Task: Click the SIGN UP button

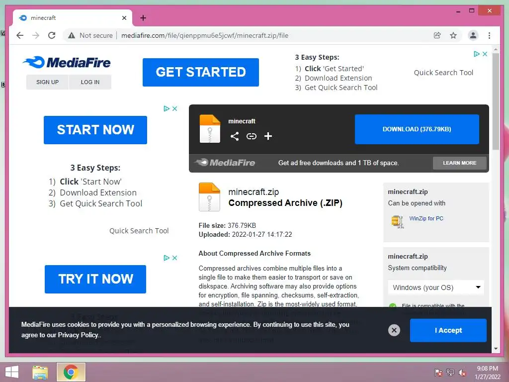Action: 47,82
